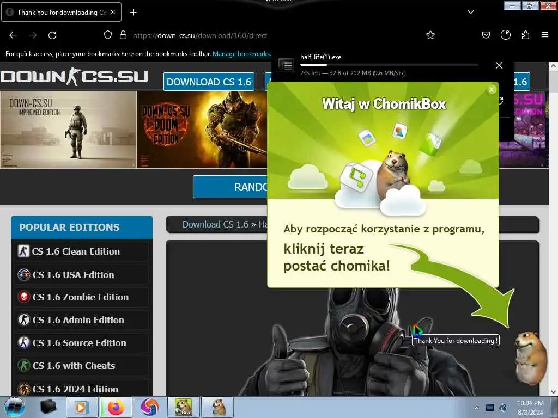Click the page scrollbar down arrow
Viewport: 558px width, 418px height.
click(x=553, y=392)
